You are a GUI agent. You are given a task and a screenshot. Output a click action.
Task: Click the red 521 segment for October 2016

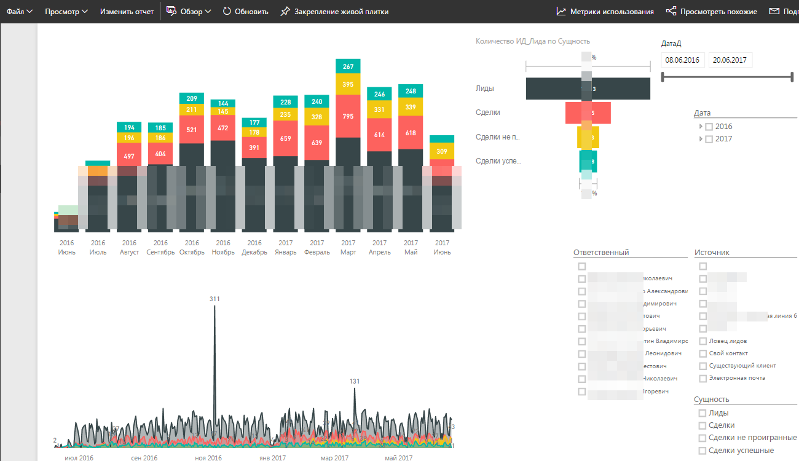[192, 129]
